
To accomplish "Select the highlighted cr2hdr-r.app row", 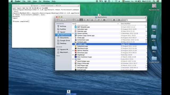I will tap(109, 44).
